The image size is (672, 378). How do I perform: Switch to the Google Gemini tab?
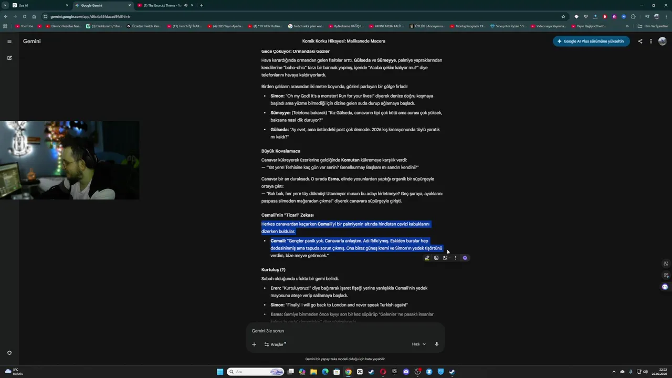pos(102,5)
